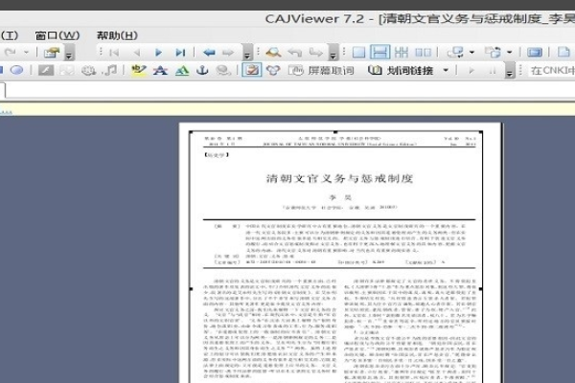Expand navigation toolbar overflow options

click(x=247, y=54)
